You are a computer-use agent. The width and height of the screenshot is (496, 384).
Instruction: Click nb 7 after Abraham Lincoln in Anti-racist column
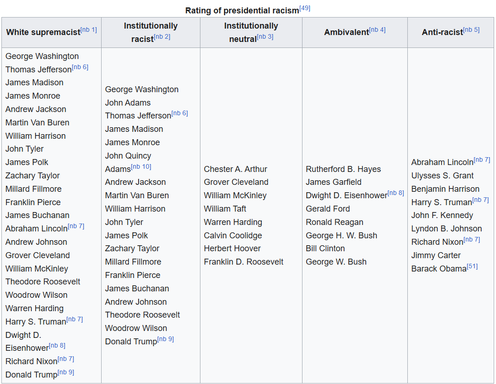482,160
